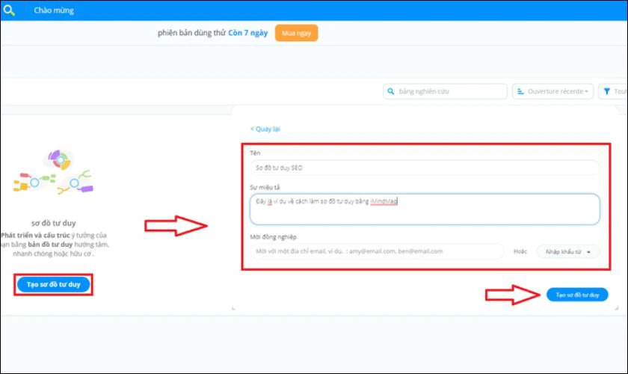
Task: Open the Nhập khẩu từ dropdown
Action: [x=568, y=252]
